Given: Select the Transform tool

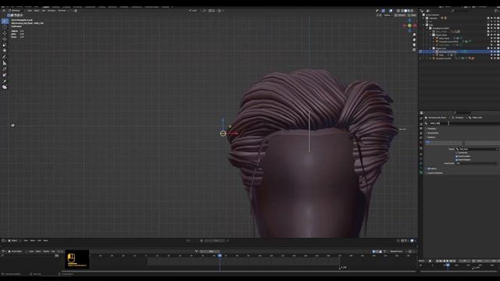Looking at the screenshot, I should pyautogui.click(x=5, y=50).
